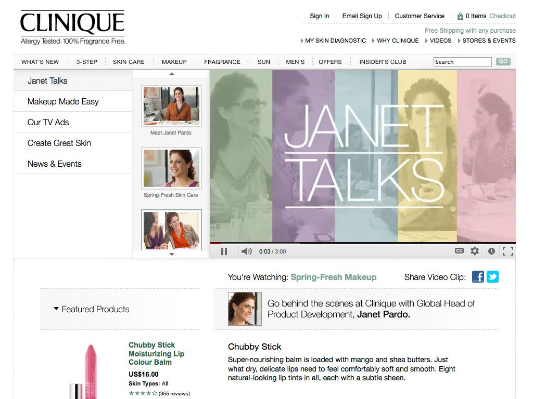Screen dimensions: 533x399
Task: Open Makeup menu
Action: [174, 62]
